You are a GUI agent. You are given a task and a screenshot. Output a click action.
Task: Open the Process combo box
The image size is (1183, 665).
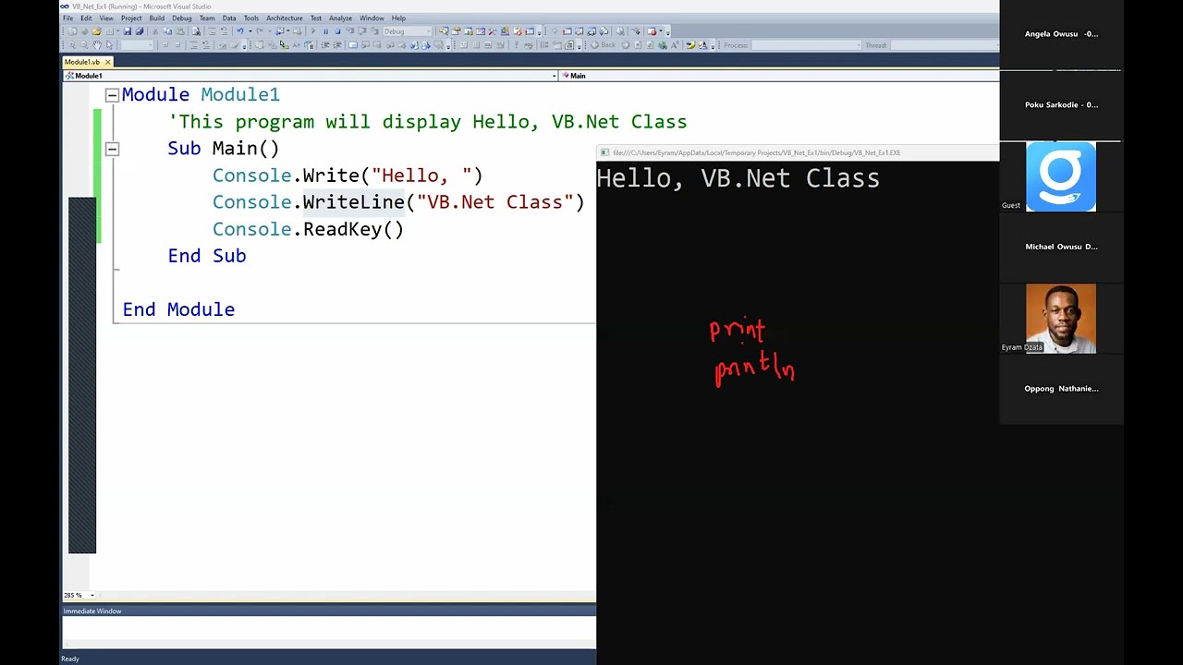click(x=805, y=45)
